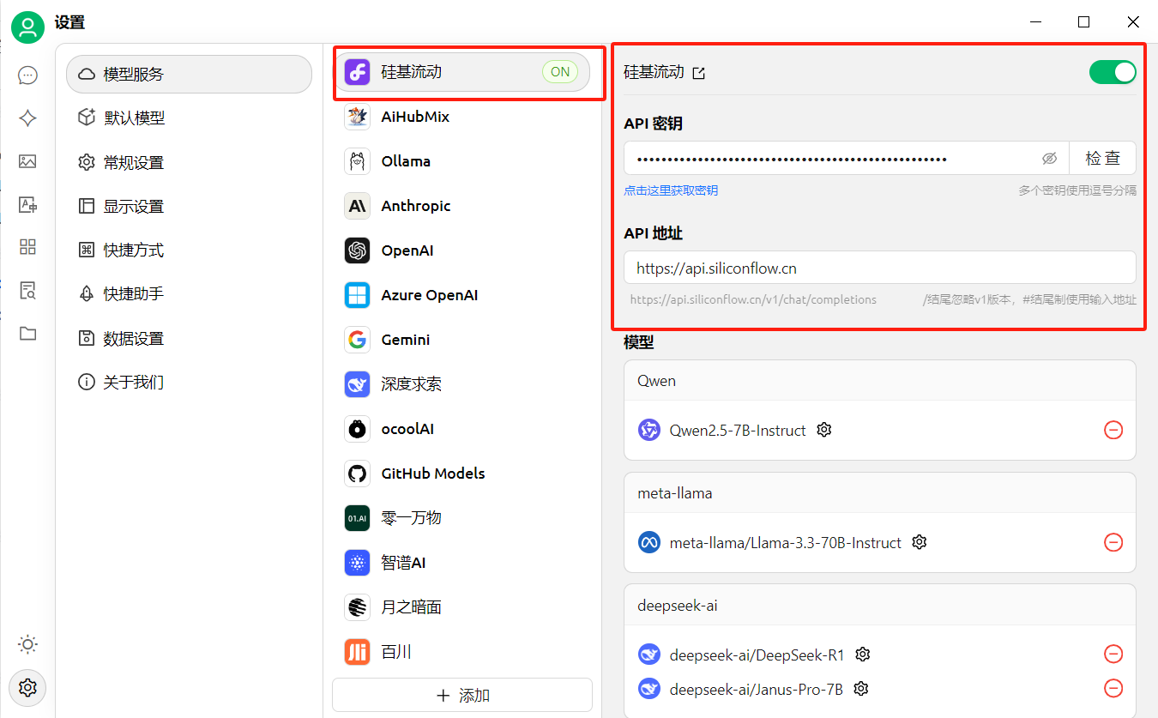The width and height of the screenshot is (1158, 718).
Task: Select the 深度求索 provider
Action: pyautogui.click(x=462, y=384)
